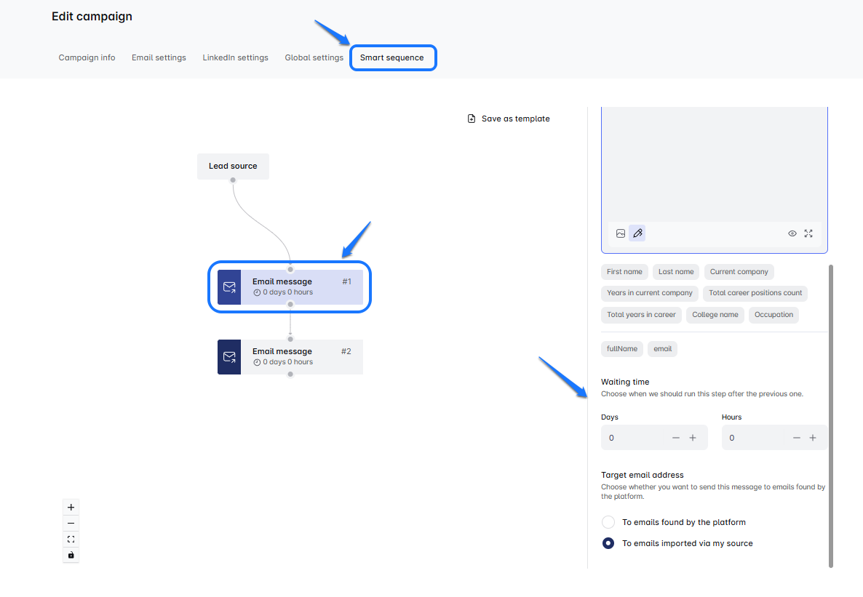Open the Campaign info tab
This screenshot has height=597, width=863.
[x=87, y=57]
